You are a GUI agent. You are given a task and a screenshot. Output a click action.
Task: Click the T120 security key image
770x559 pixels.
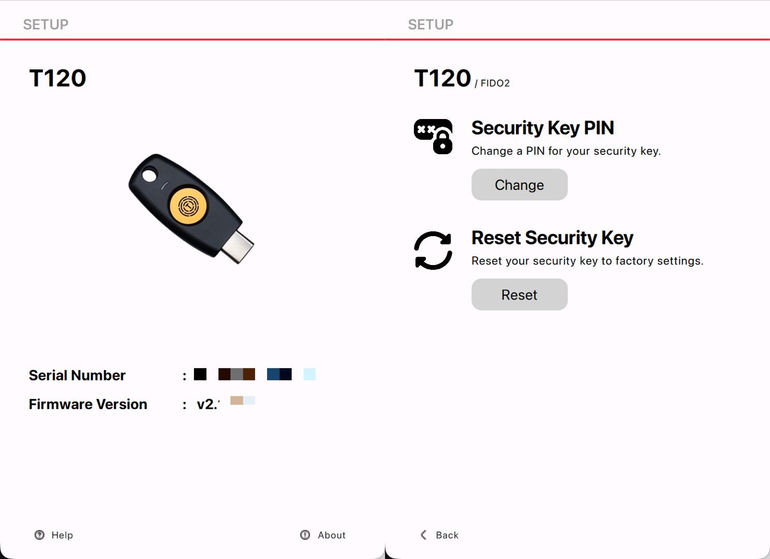[191, 208]
